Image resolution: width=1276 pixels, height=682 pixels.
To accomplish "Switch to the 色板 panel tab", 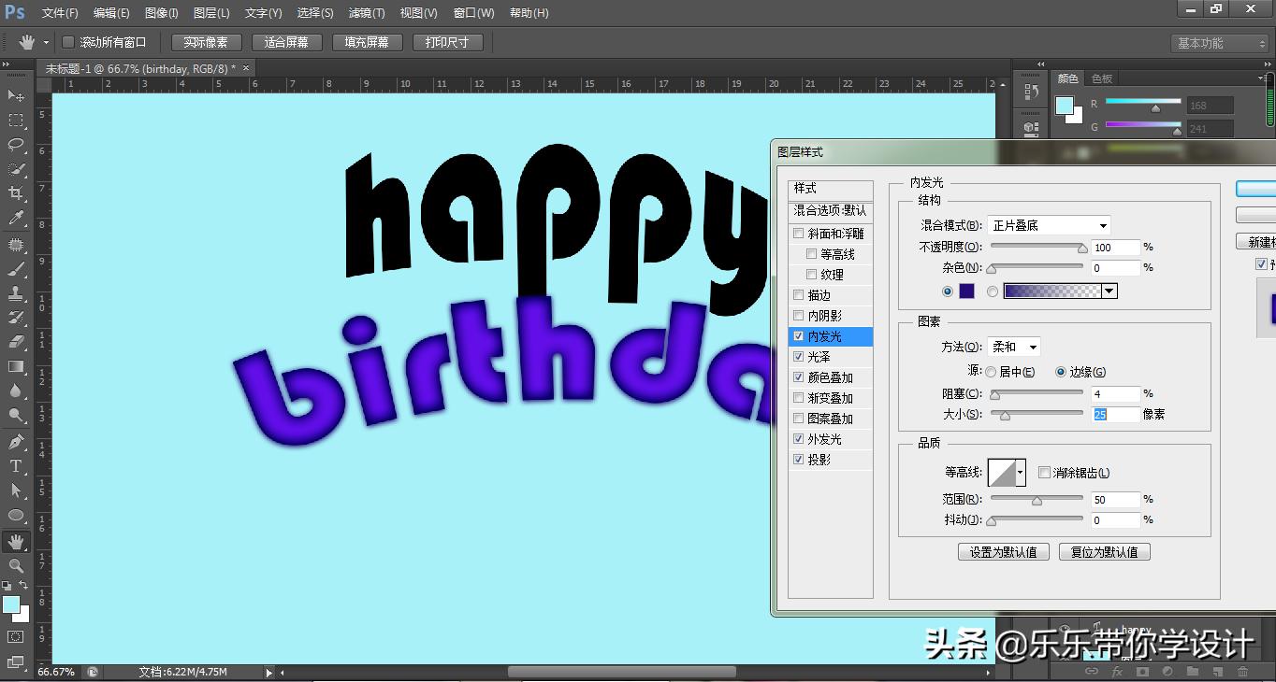I will click(x=1101, y=78).
